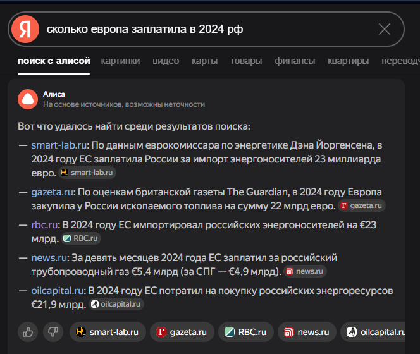Go to the «квартиры» tab

(x=349, y=61)
